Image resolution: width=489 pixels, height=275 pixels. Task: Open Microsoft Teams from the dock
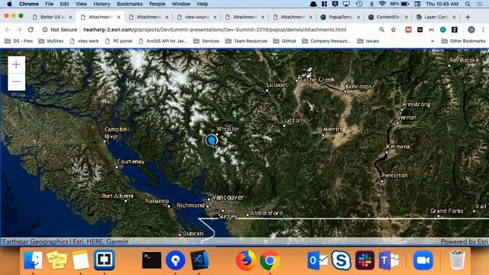pyautogui.click(x=389, y=260)
